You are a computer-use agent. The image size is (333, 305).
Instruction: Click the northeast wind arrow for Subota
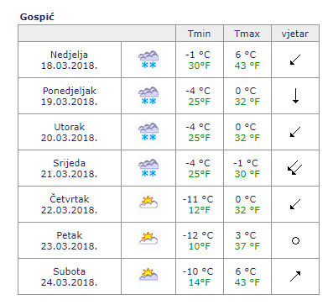click(295, 276)
